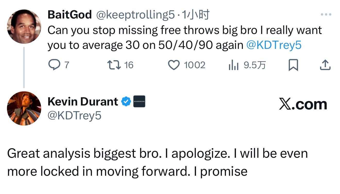Open the three-dot more options menu
Image resolution: width=340 pixels, height=194 pixels.
tap(326, 15)
